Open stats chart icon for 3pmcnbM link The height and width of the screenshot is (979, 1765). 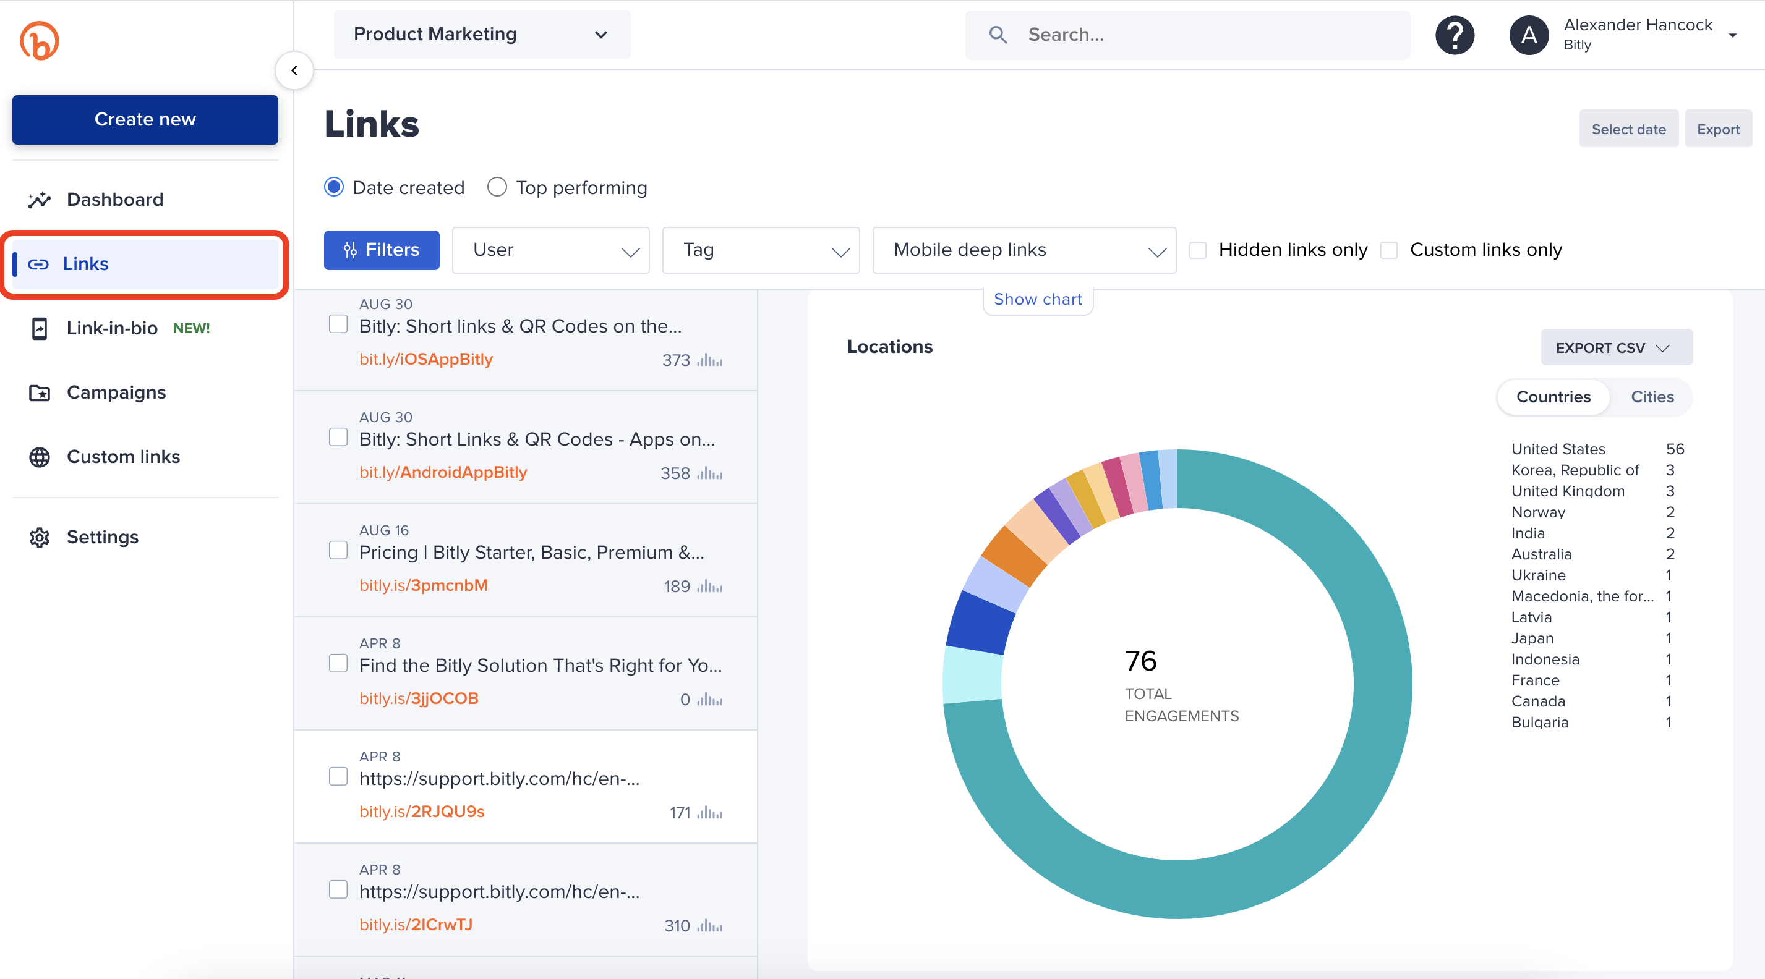(709, 586)
